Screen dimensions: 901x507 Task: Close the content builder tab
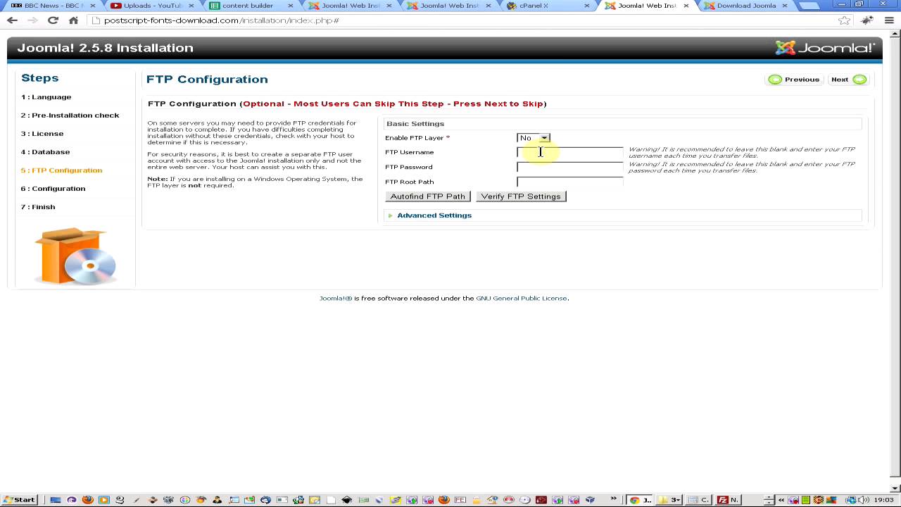click(x=291, y=6)
